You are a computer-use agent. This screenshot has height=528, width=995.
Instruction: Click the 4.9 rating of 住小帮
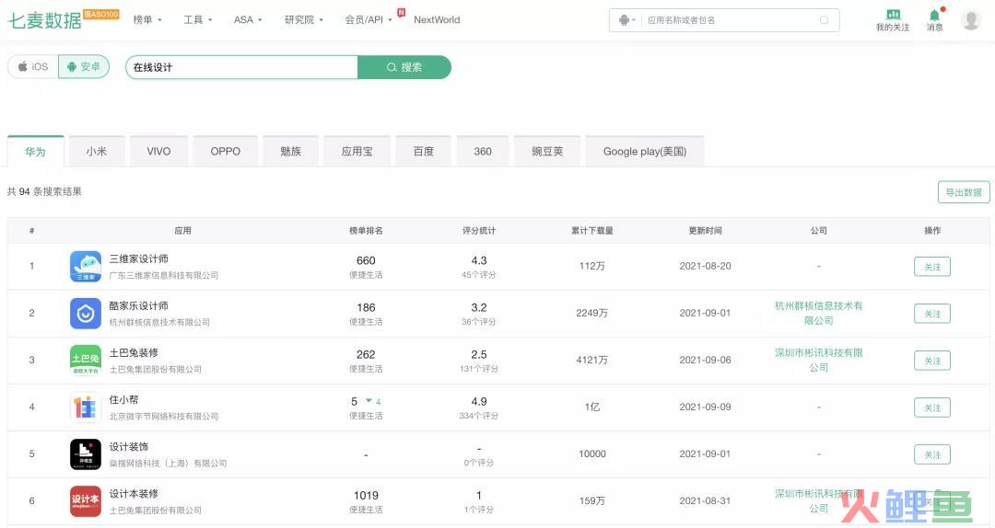479,402
